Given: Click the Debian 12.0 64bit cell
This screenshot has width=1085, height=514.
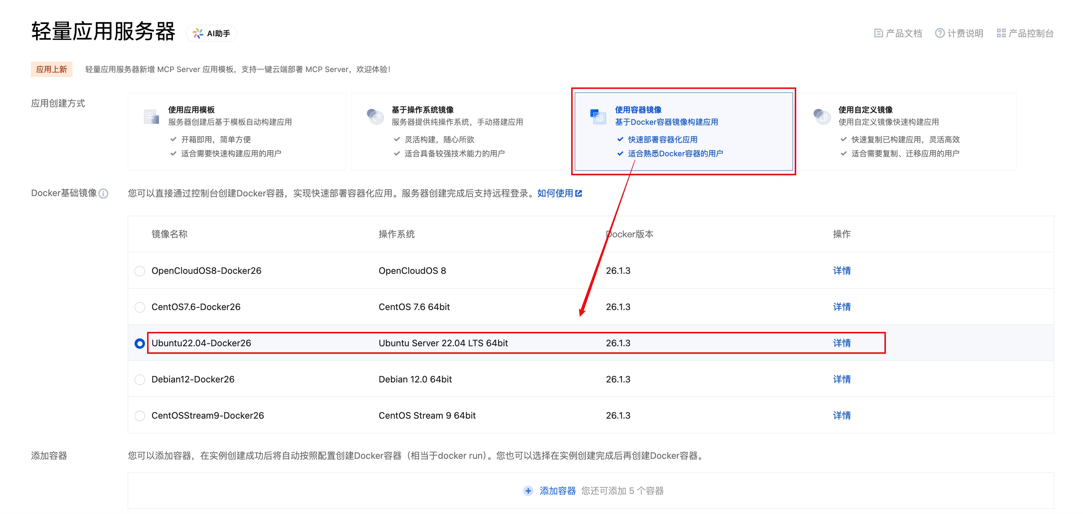Looking at the screenshot, I should click(x=415, y=379).
